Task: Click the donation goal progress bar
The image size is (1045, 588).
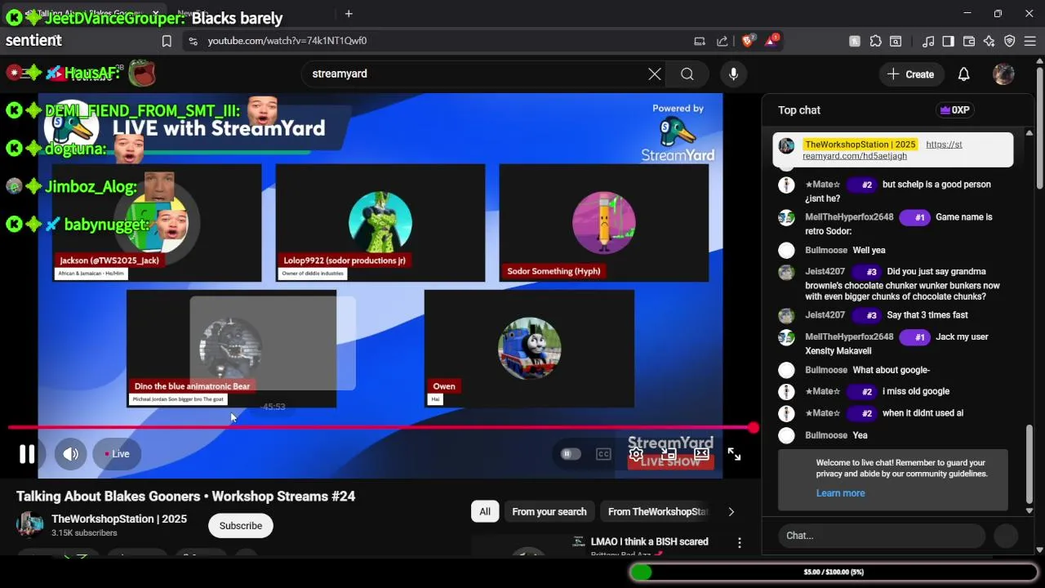Action: 833,572
